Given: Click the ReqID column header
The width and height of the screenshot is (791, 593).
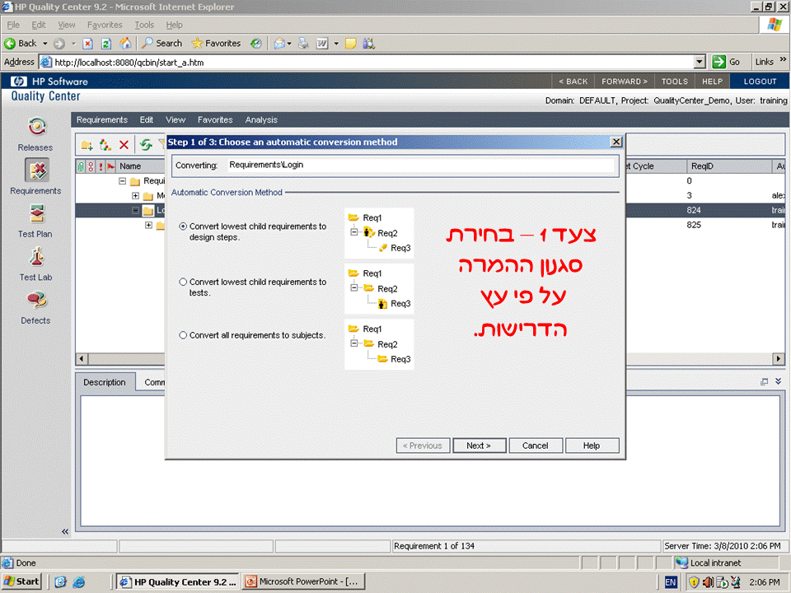Looking at the screenshot, I should pyautogui.click(x=729, y=166).
